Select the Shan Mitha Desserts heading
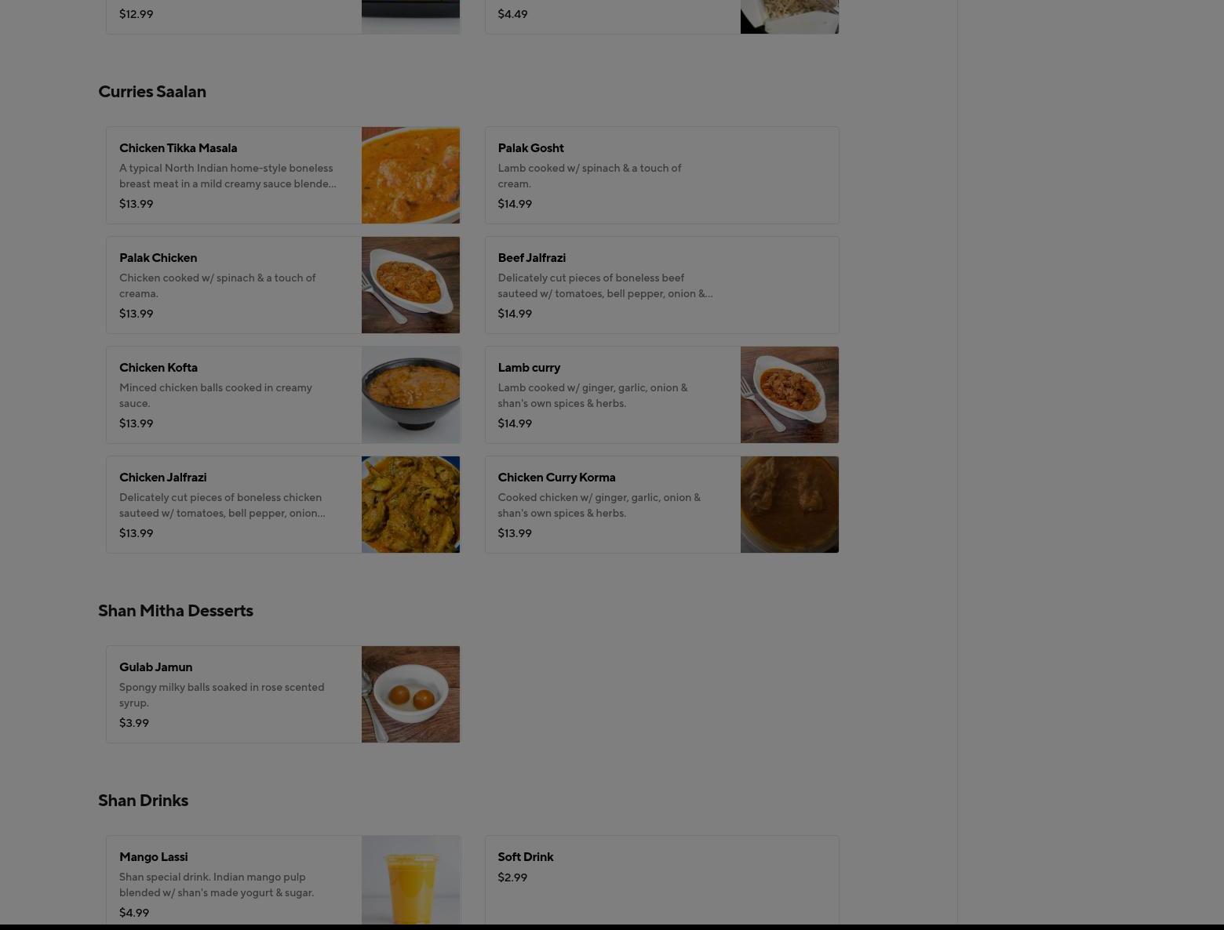Image resolution: width=1224 pixels, height=930 pixels. point(176,611)
